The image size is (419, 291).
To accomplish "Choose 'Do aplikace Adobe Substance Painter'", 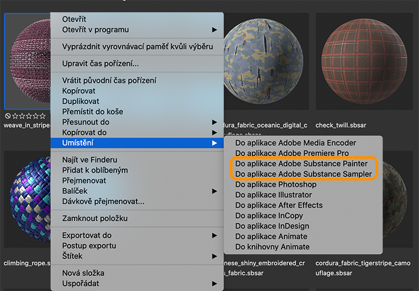I will pyautogui.click(x=301, y=164).
